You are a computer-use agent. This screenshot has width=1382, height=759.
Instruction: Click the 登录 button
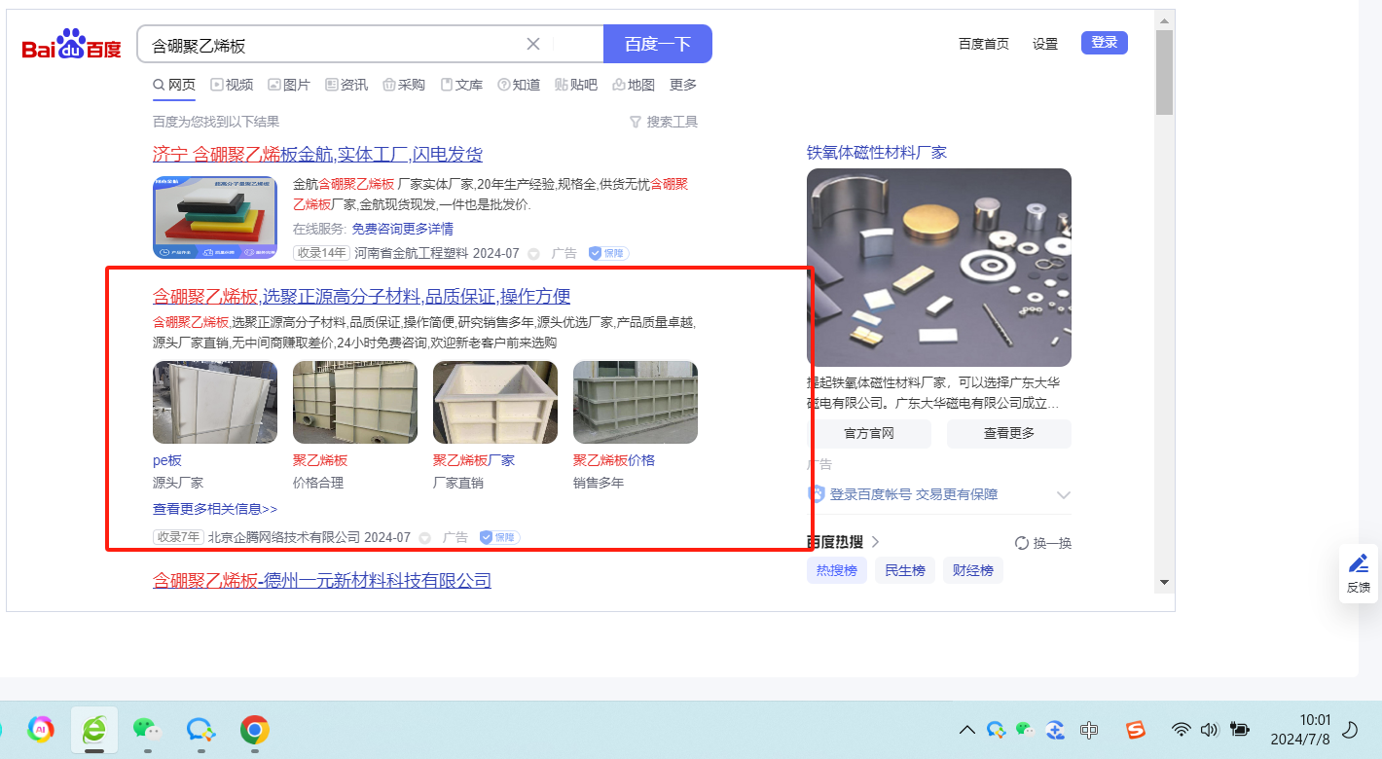(x=1105, y=43)
